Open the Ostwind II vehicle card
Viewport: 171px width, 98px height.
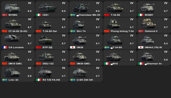point(154,25)
